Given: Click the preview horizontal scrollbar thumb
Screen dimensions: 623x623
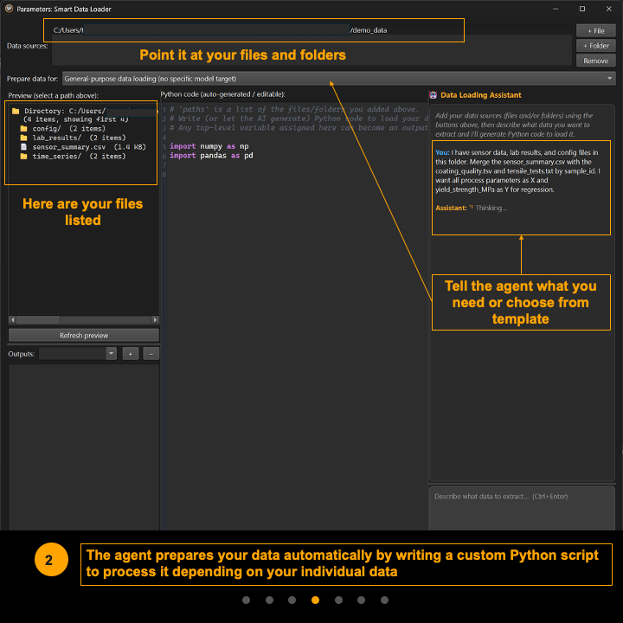Looking at the screenshot, I should pos(38,320).
